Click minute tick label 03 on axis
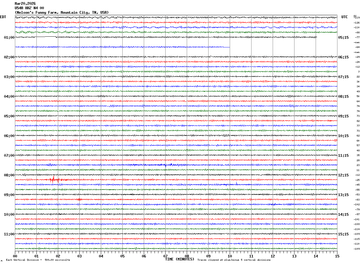The width and height of the screenshot is (361, 264). 79,256
